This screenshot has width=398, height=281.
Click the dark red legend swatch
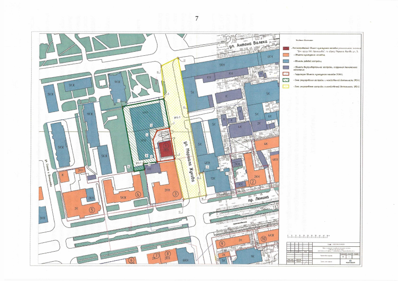[x=286, y=49]
